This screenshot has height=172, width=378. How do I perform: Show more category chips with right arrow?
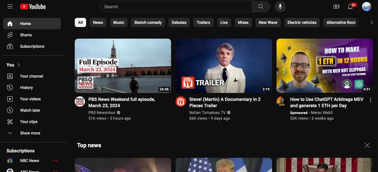click(372, 22)
